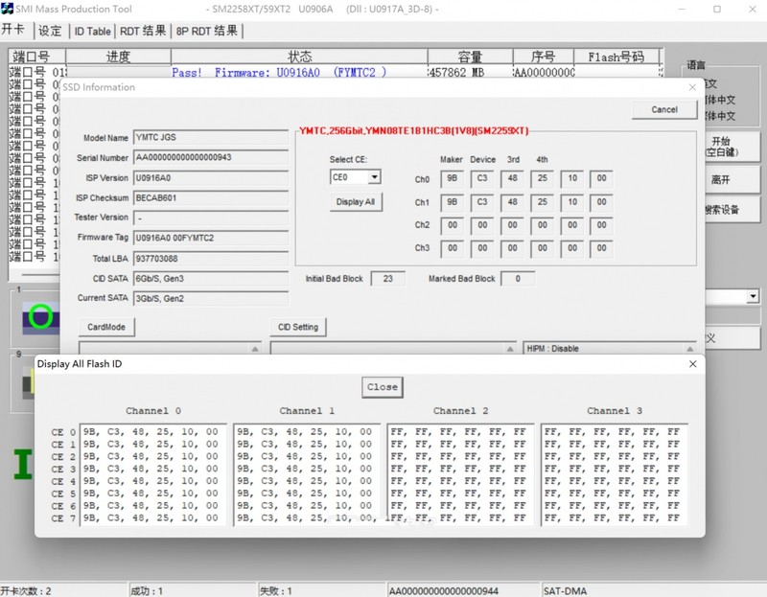Click the 状态 column header
Image resolution: width=767 pixels, height=597 pixels.
[299, 57]
